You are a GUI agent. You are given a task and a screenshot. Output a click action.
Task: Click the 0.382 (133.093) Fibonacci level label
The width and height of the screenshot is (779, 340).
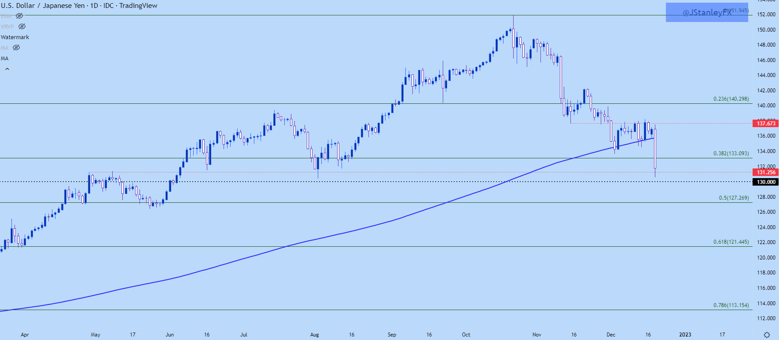coord(731,154)
